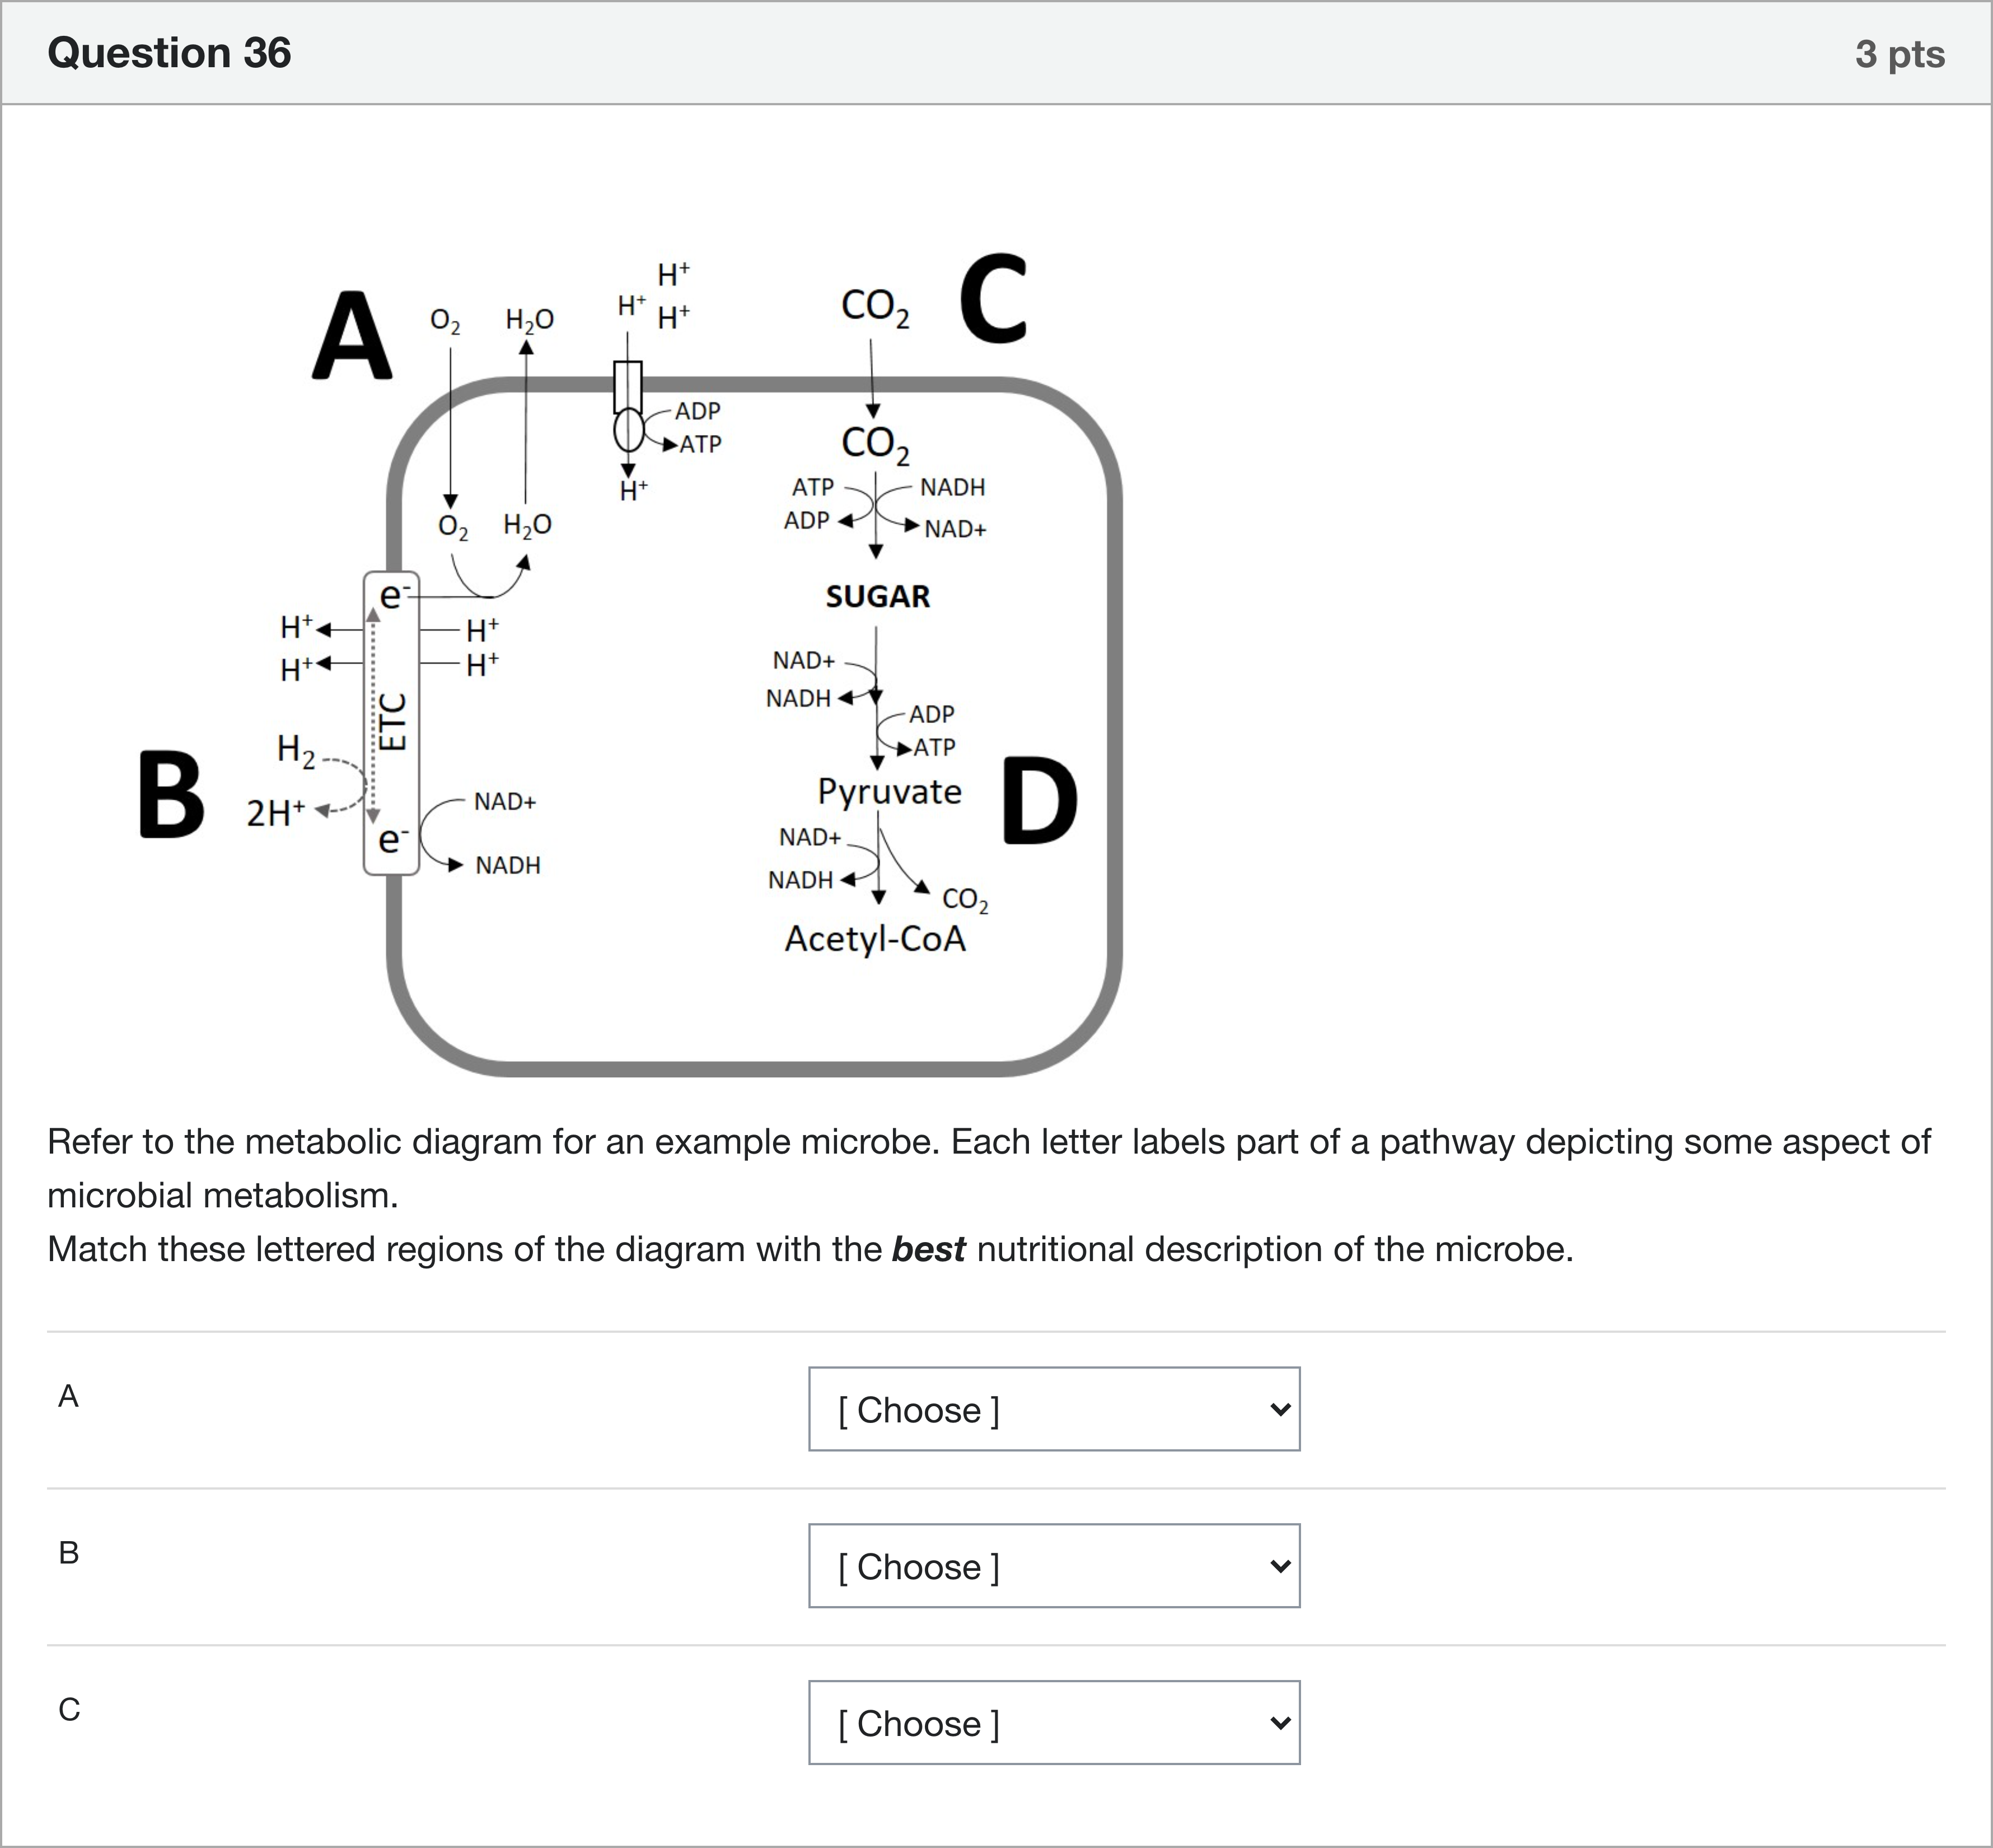Open the Choose dropdown for row A
The width and height of the screenshot is (1993, 1848).
(1055, 1409)
